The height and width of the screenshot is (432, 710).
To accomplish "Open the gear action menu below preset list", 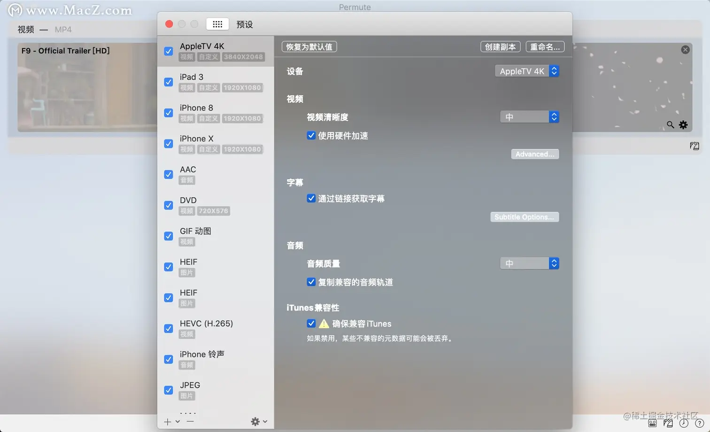I will point(259,422).
